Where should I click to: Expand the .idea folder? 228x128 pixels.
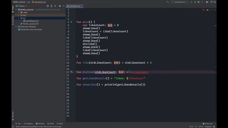click(19, 12)
